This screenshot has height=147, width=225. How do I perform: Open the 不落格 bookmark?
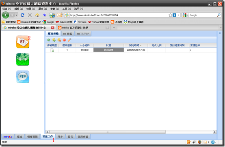pyautogui.click(x=117, y=22)
